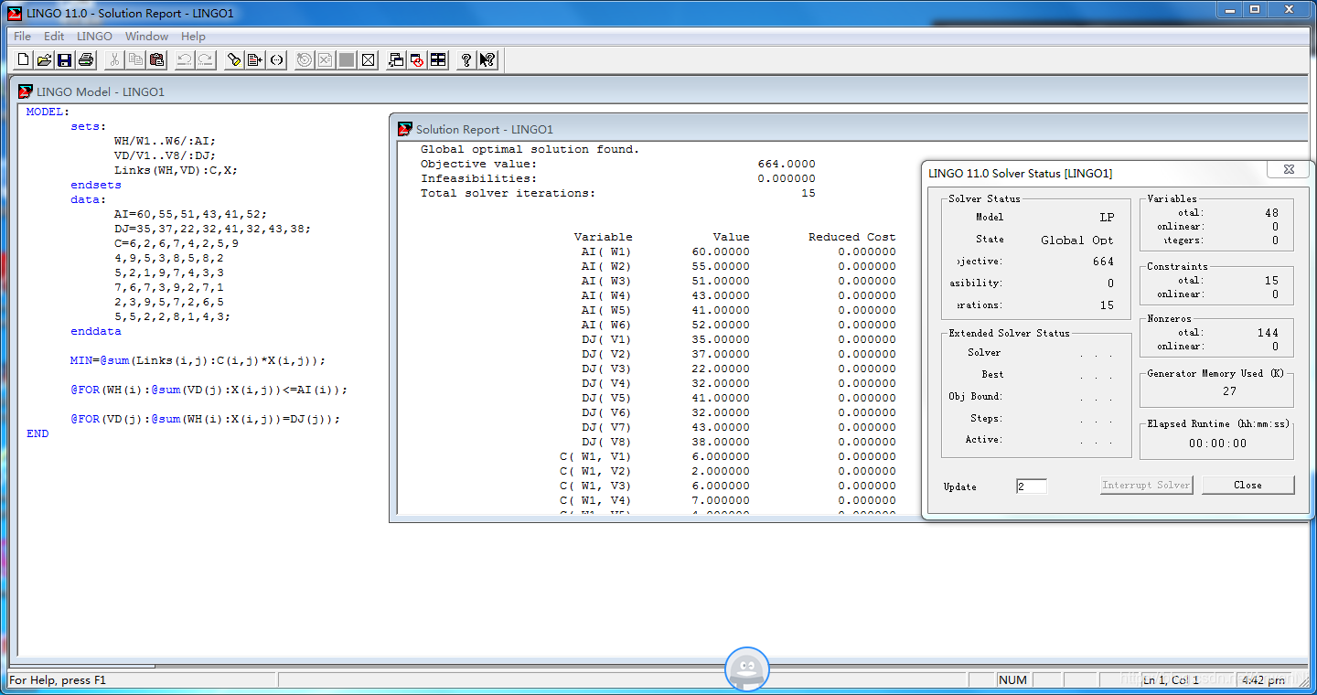The image size is (1317, 695).
Task: Click the Paste clipboard icon
Action: [x=156, y=59]
